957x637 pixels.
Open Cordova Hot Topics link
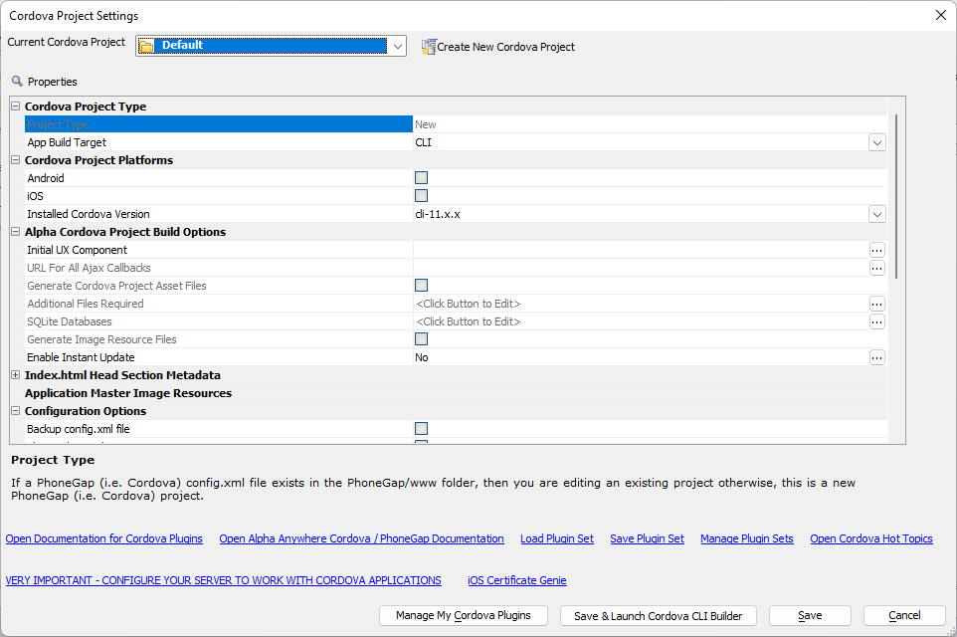(x=871, y=538)
